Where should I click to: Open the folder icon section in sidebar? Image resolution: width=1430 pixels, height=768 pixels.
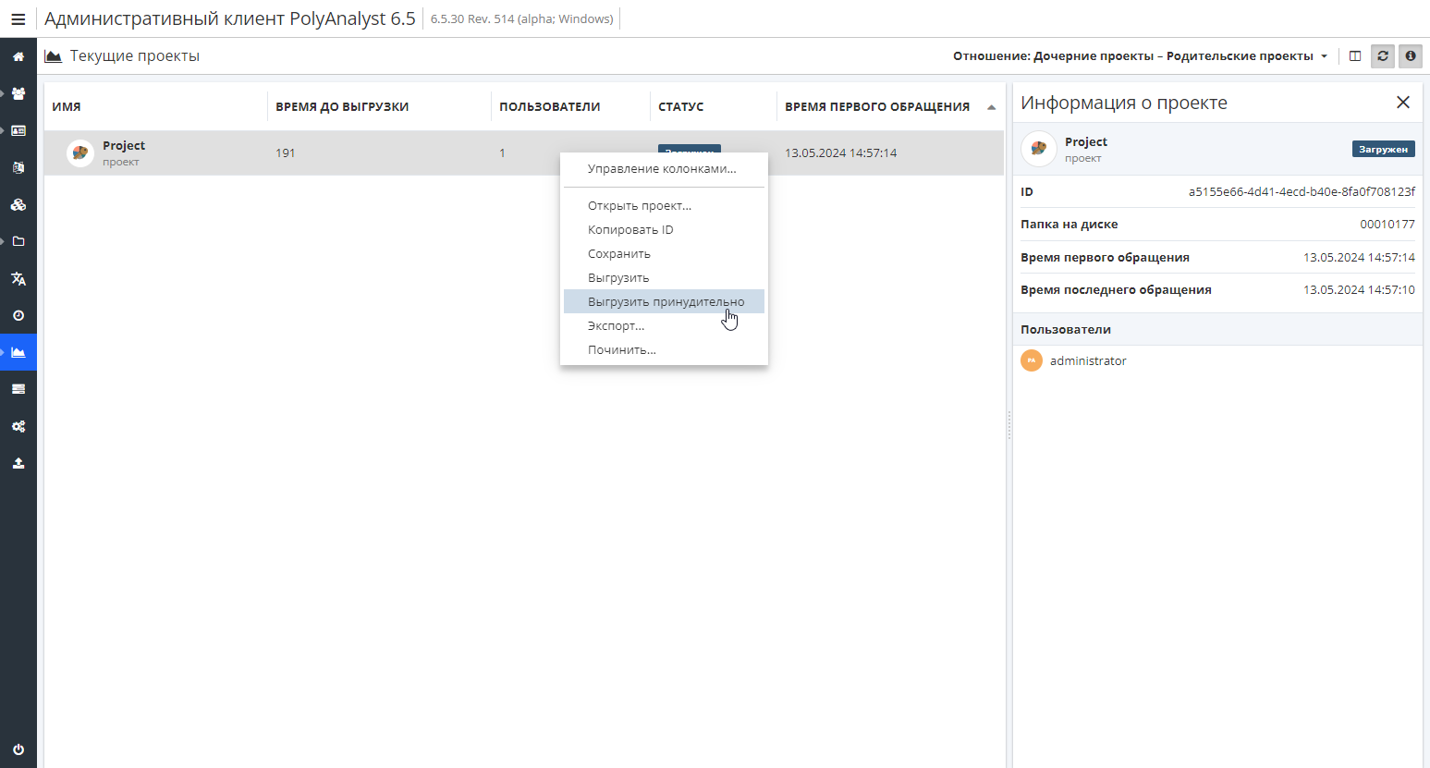click(18, 241)
